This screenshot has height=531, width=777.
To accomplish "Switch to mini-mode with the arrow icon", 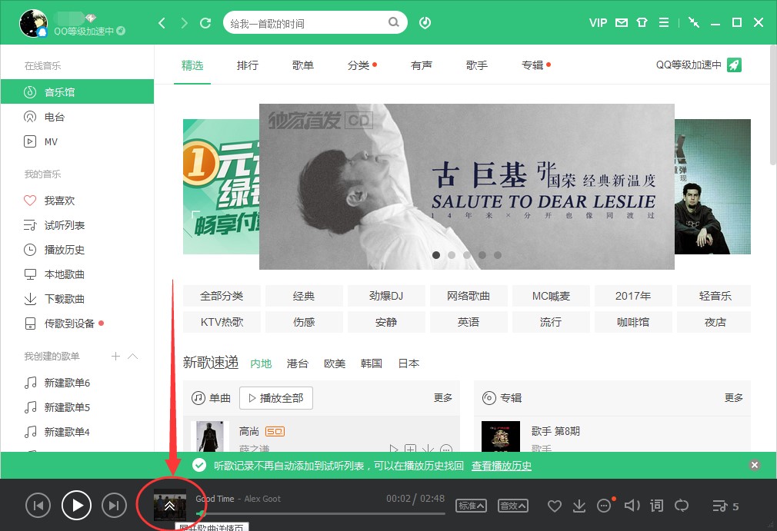I will coord(693,22).
